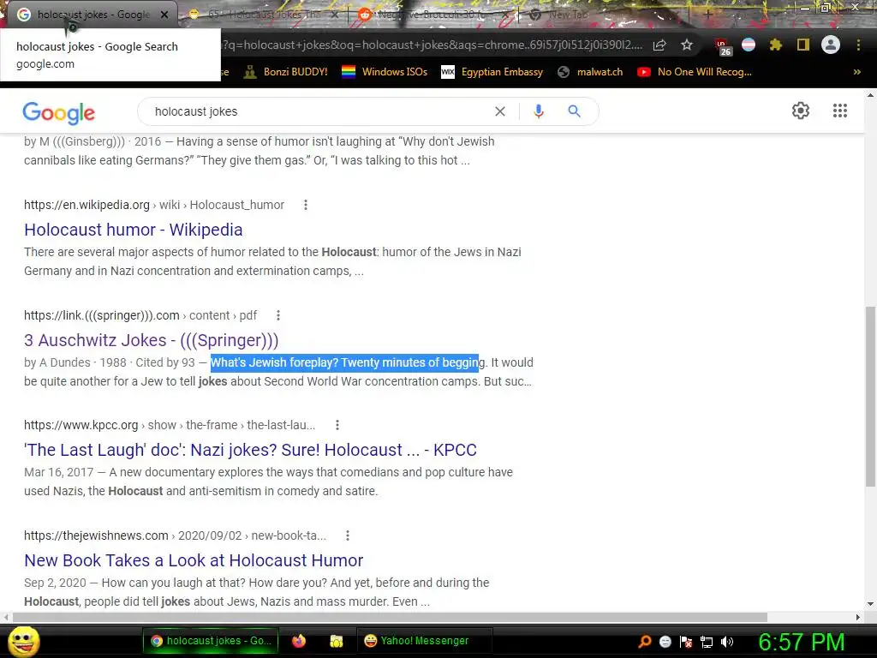Open the Wikipedia result title link

click(133, 230)
